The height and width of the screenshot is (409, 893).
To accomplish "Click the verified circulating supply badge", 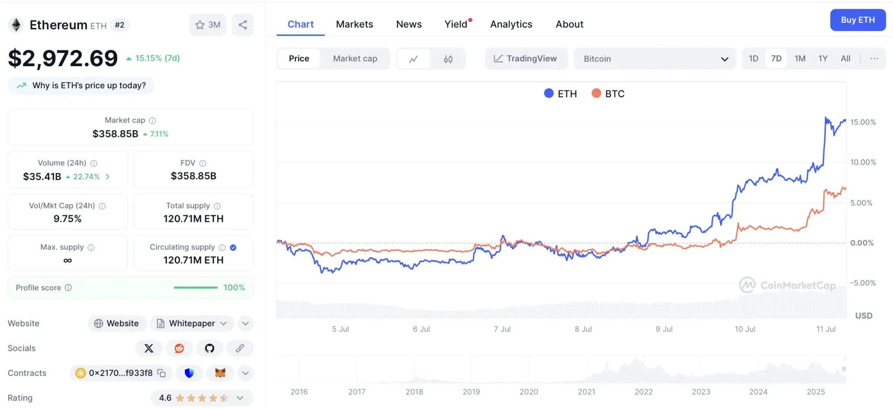I will tap(233, 247).
